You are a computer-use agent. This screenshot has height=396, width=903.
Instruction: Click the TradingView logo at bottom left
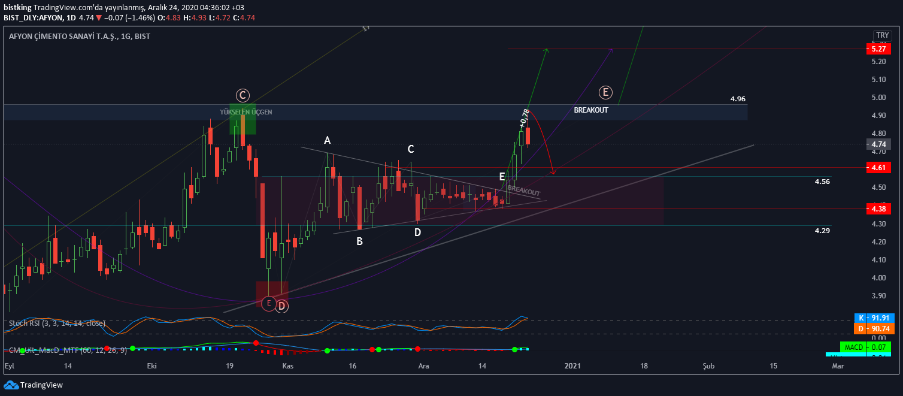pyautogui.click(x=34, y=385)
